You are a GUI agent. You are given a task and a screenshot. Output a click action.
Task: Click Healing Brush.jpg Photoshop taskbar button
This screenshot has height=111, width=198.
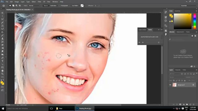(84, 109)
